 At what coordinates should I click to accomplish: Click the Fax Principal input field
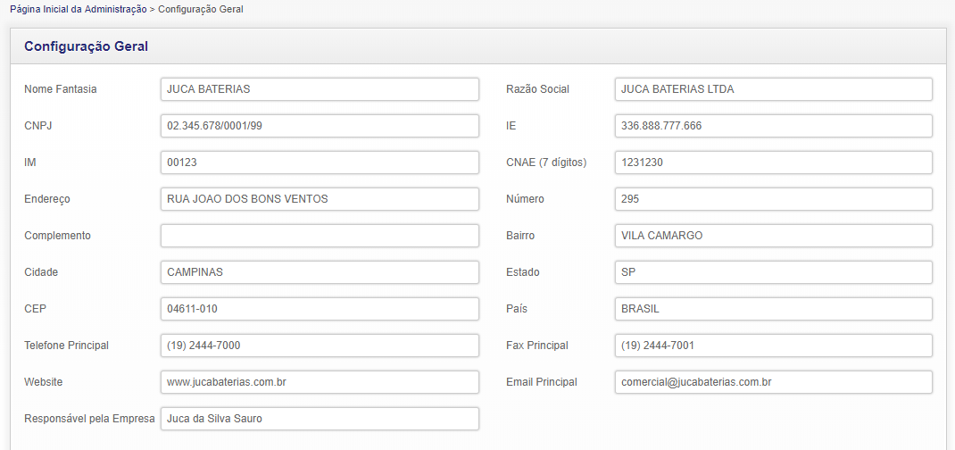point(773,346)
